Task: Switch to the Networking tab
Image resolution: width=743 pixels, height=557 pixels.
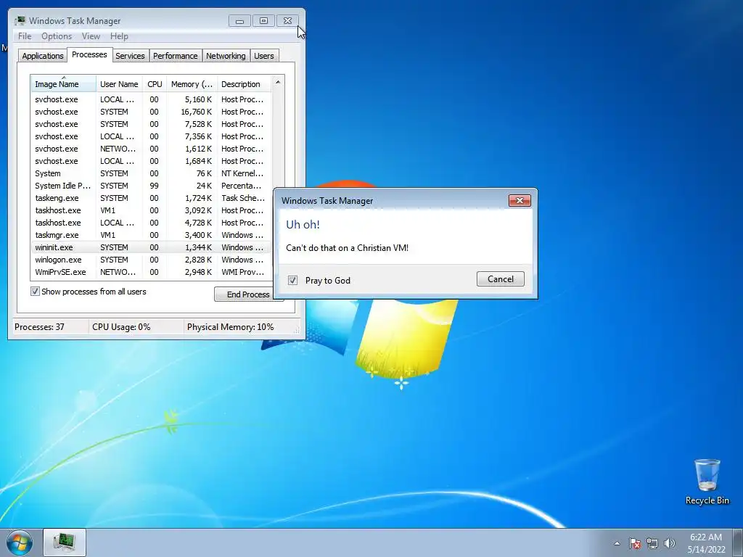Action: [226, 56]
